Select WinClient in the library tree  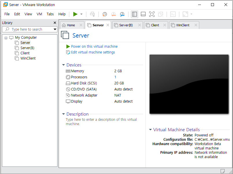tap(28, 58)
